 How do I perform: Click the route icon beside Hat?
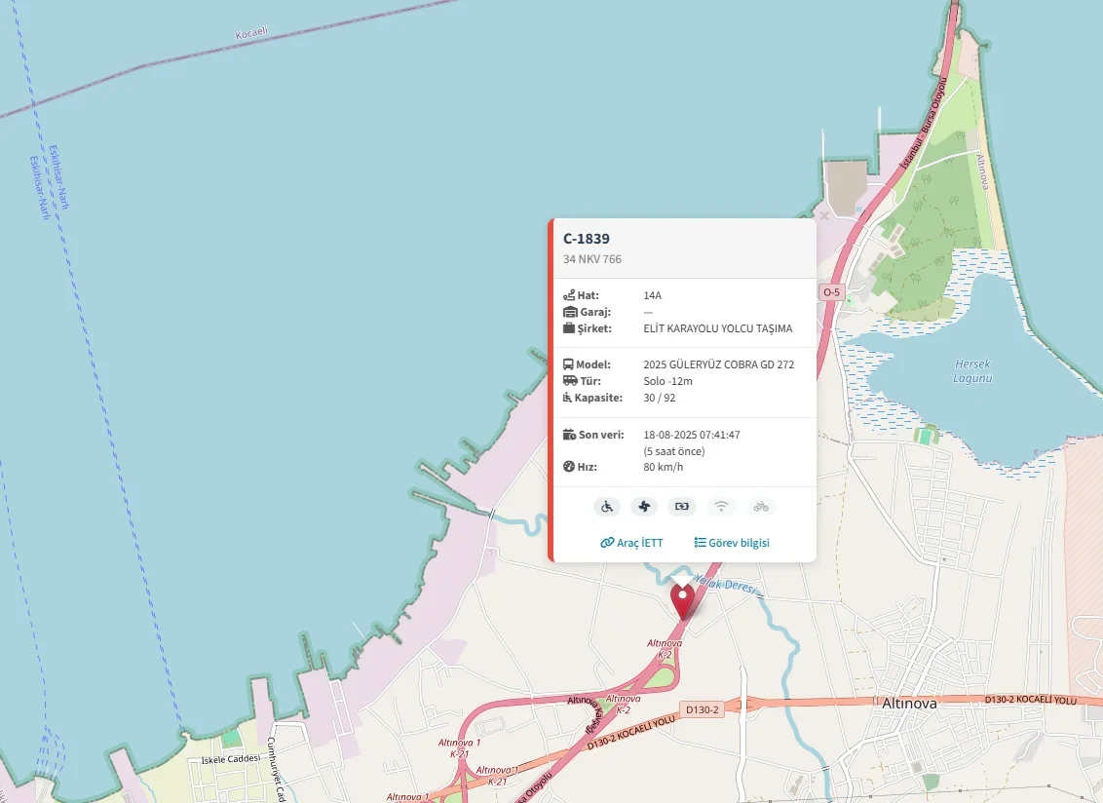569,295
